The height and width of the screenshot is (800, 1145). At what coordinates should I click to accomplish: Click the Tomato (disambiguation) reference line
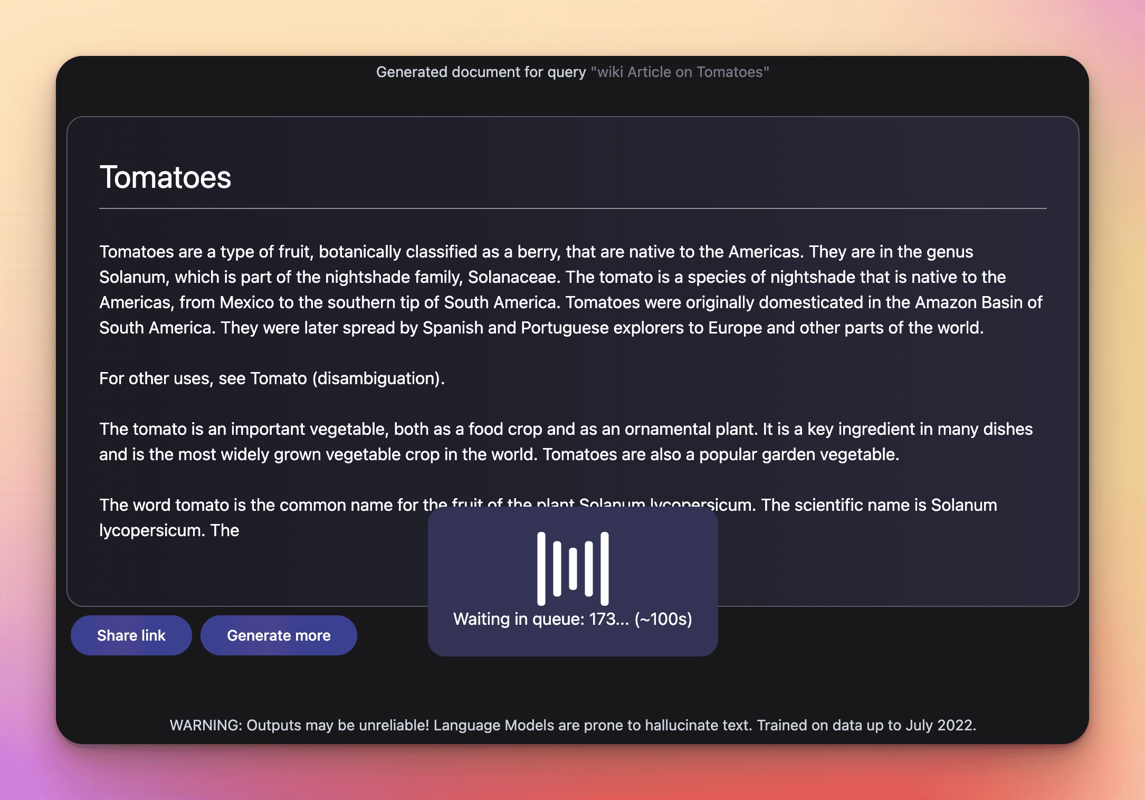pyautogui.click(x=272, y=378)
